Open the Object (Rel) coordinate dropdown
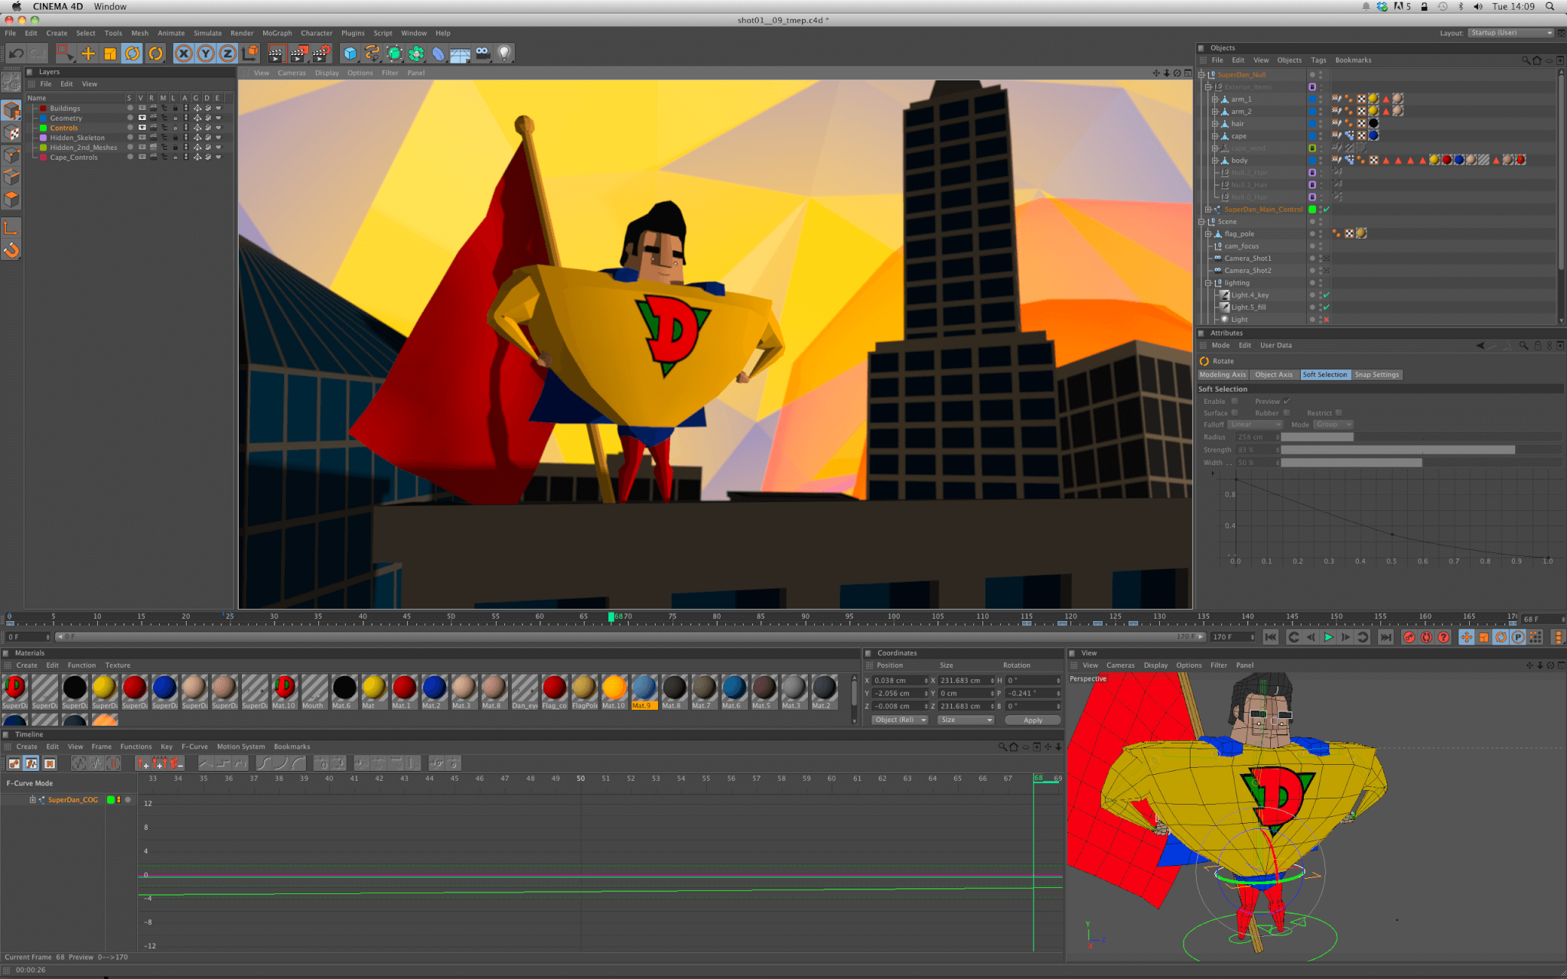This screenshot has height=979, width=1567. [900, 720]
